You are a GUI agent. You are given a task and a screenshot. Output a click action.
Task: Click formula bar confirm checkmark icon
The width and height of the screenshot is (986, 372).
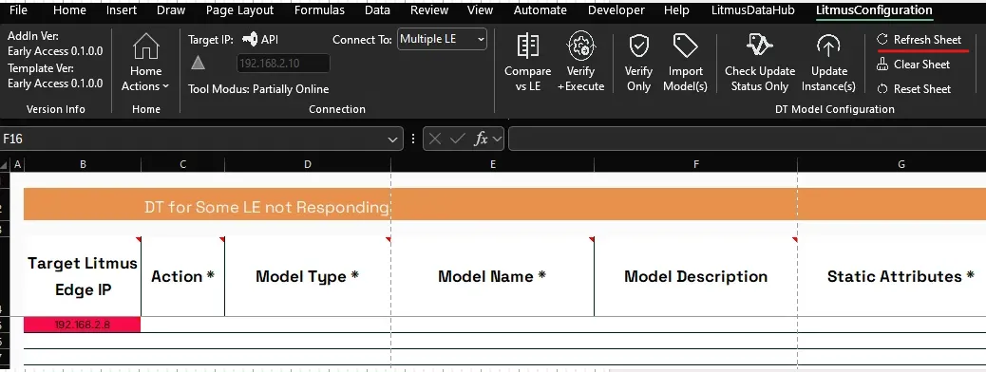point(457,139)
